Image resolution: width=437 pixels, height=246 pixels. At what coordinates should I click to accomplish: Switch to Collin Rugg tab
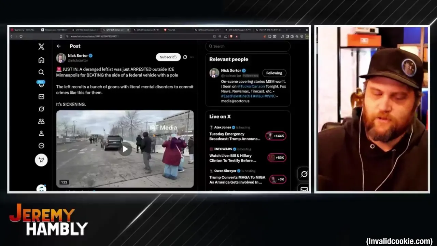click(x=239, y=30)
